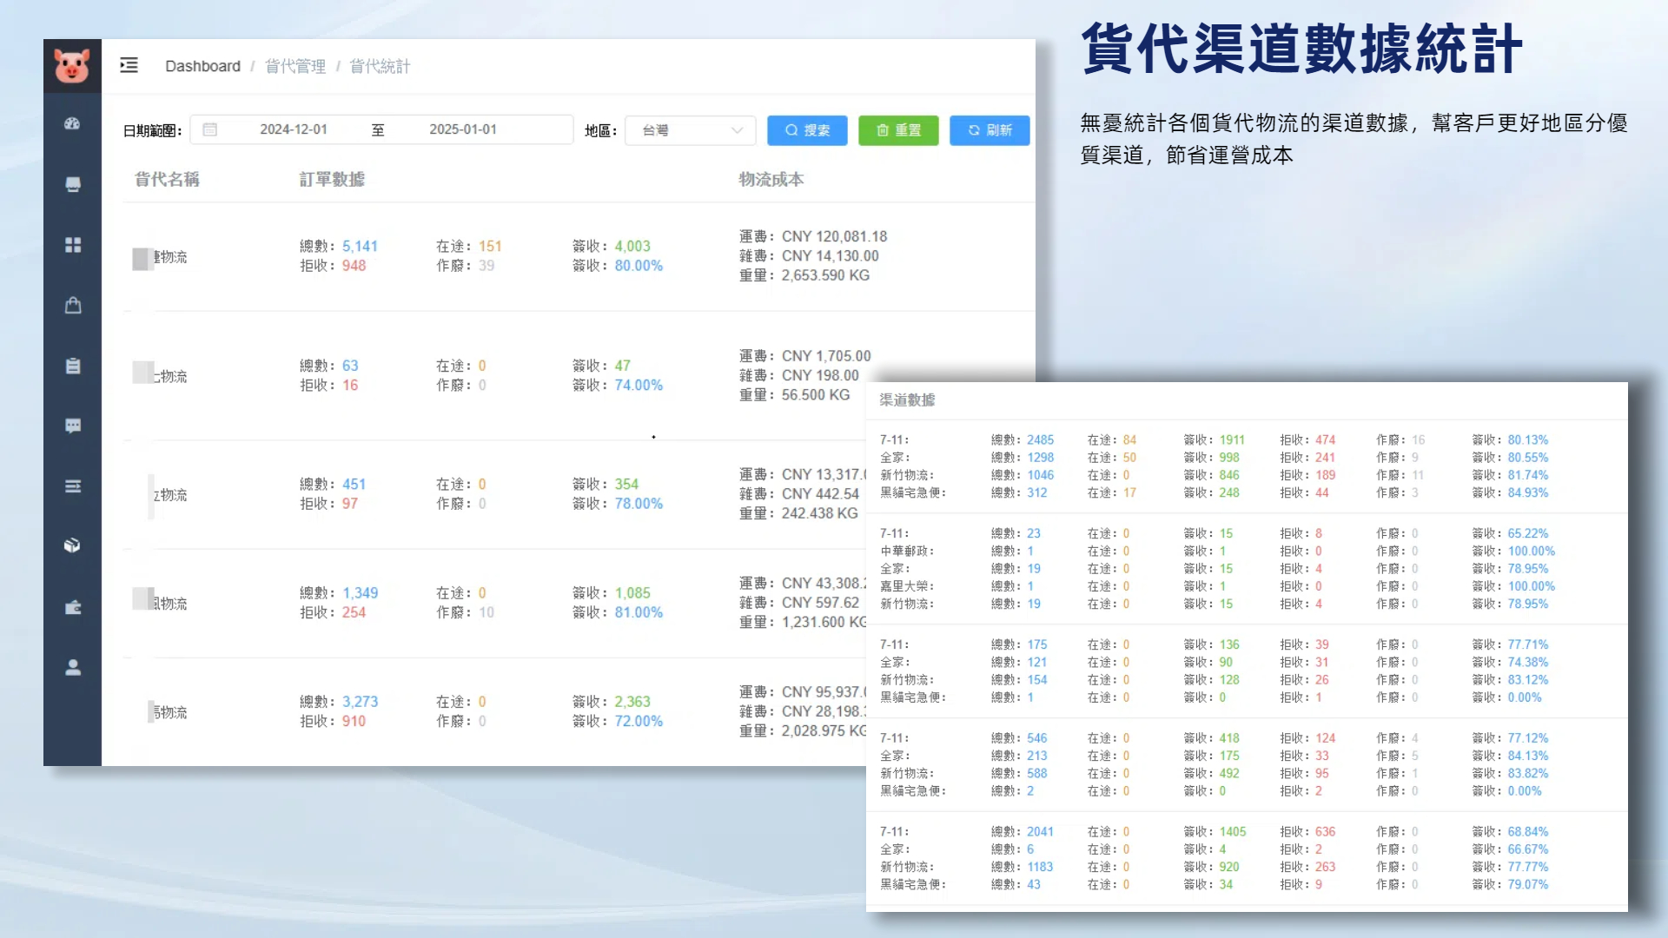Click the total count 3,273
The height and width of the screenshot is (938, 1668).
point(360,702)
